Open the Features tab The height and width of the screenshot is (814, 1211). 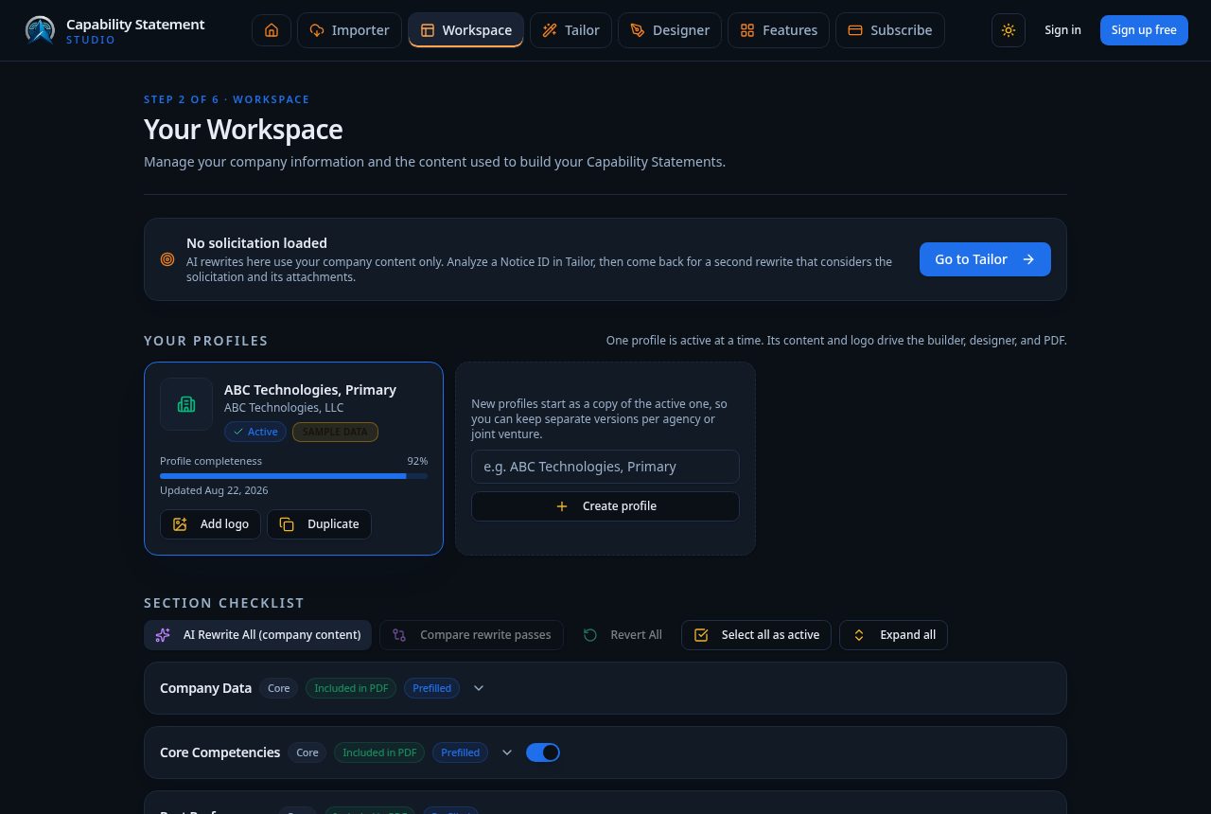point(779,30)
